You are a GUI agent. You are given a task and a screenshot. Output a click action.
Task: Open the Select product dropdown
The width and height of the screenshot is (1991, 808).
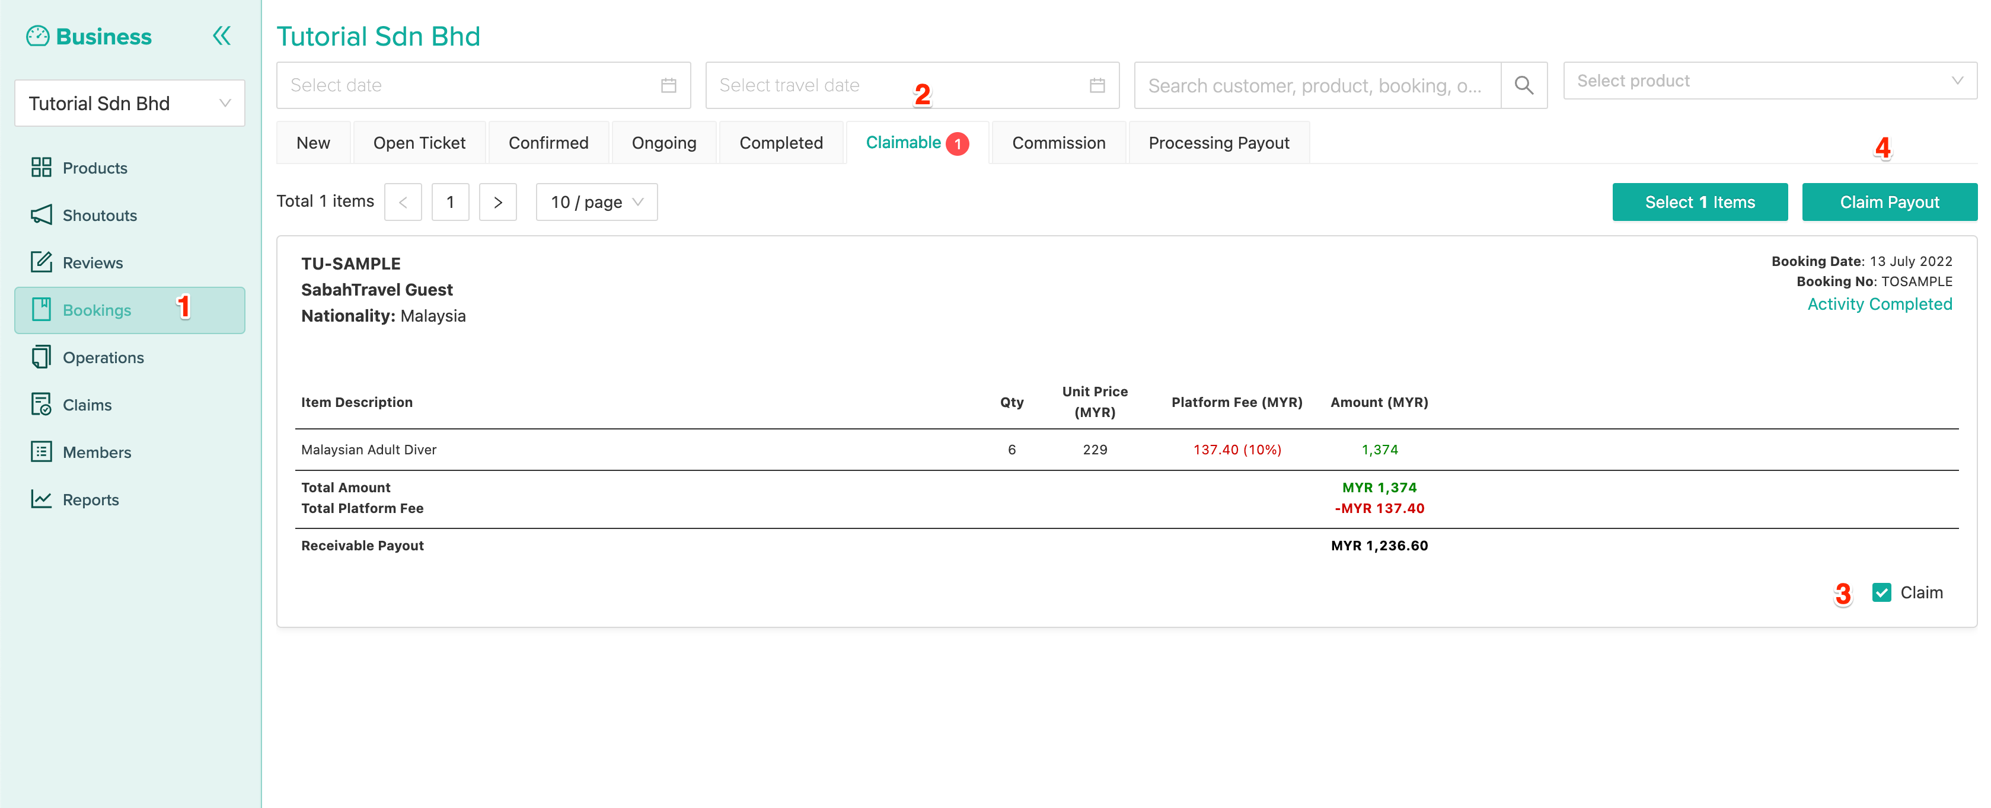(x=1769, y=81)
